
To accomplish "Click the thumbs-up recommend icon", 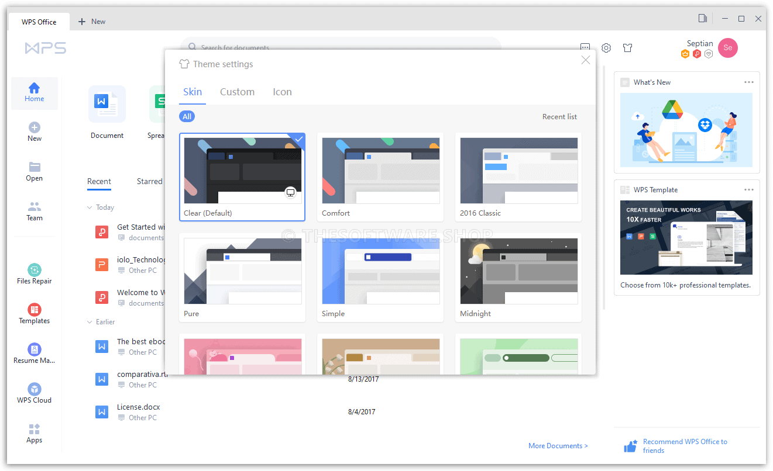I will pyautogui.click(x=630, y=446).
